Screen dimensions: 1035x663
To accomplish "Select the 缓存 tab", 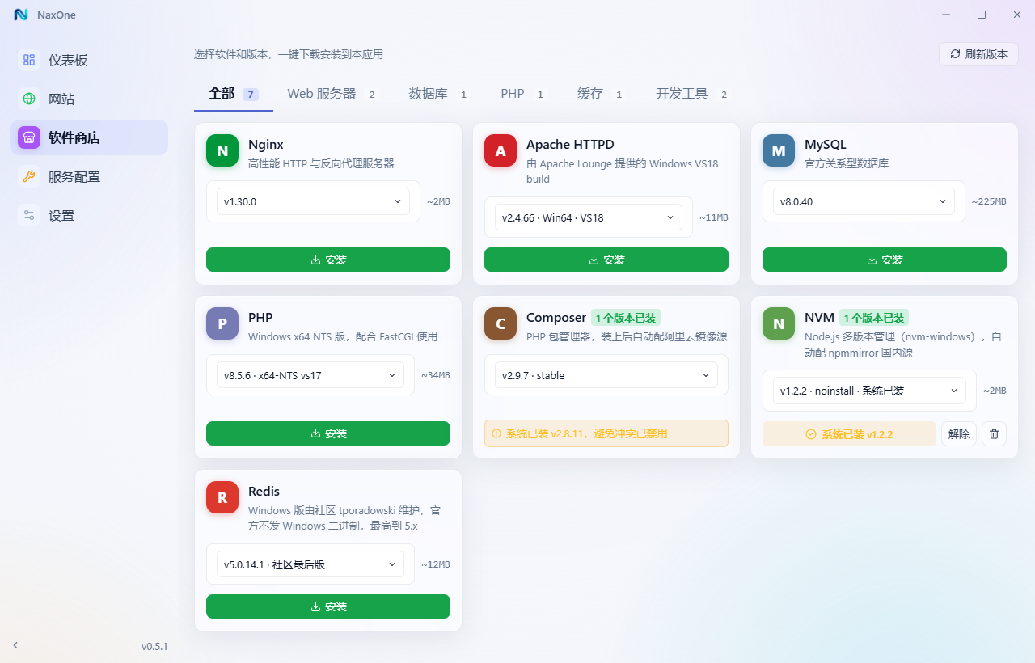I will [x=601, y=94].
